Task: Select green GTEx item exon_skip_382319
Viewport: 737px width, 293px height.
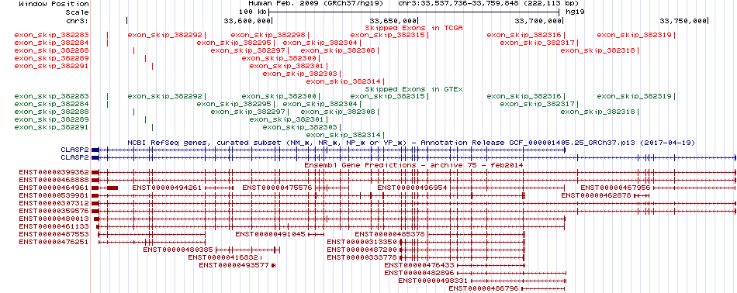Action: point(635,96)
